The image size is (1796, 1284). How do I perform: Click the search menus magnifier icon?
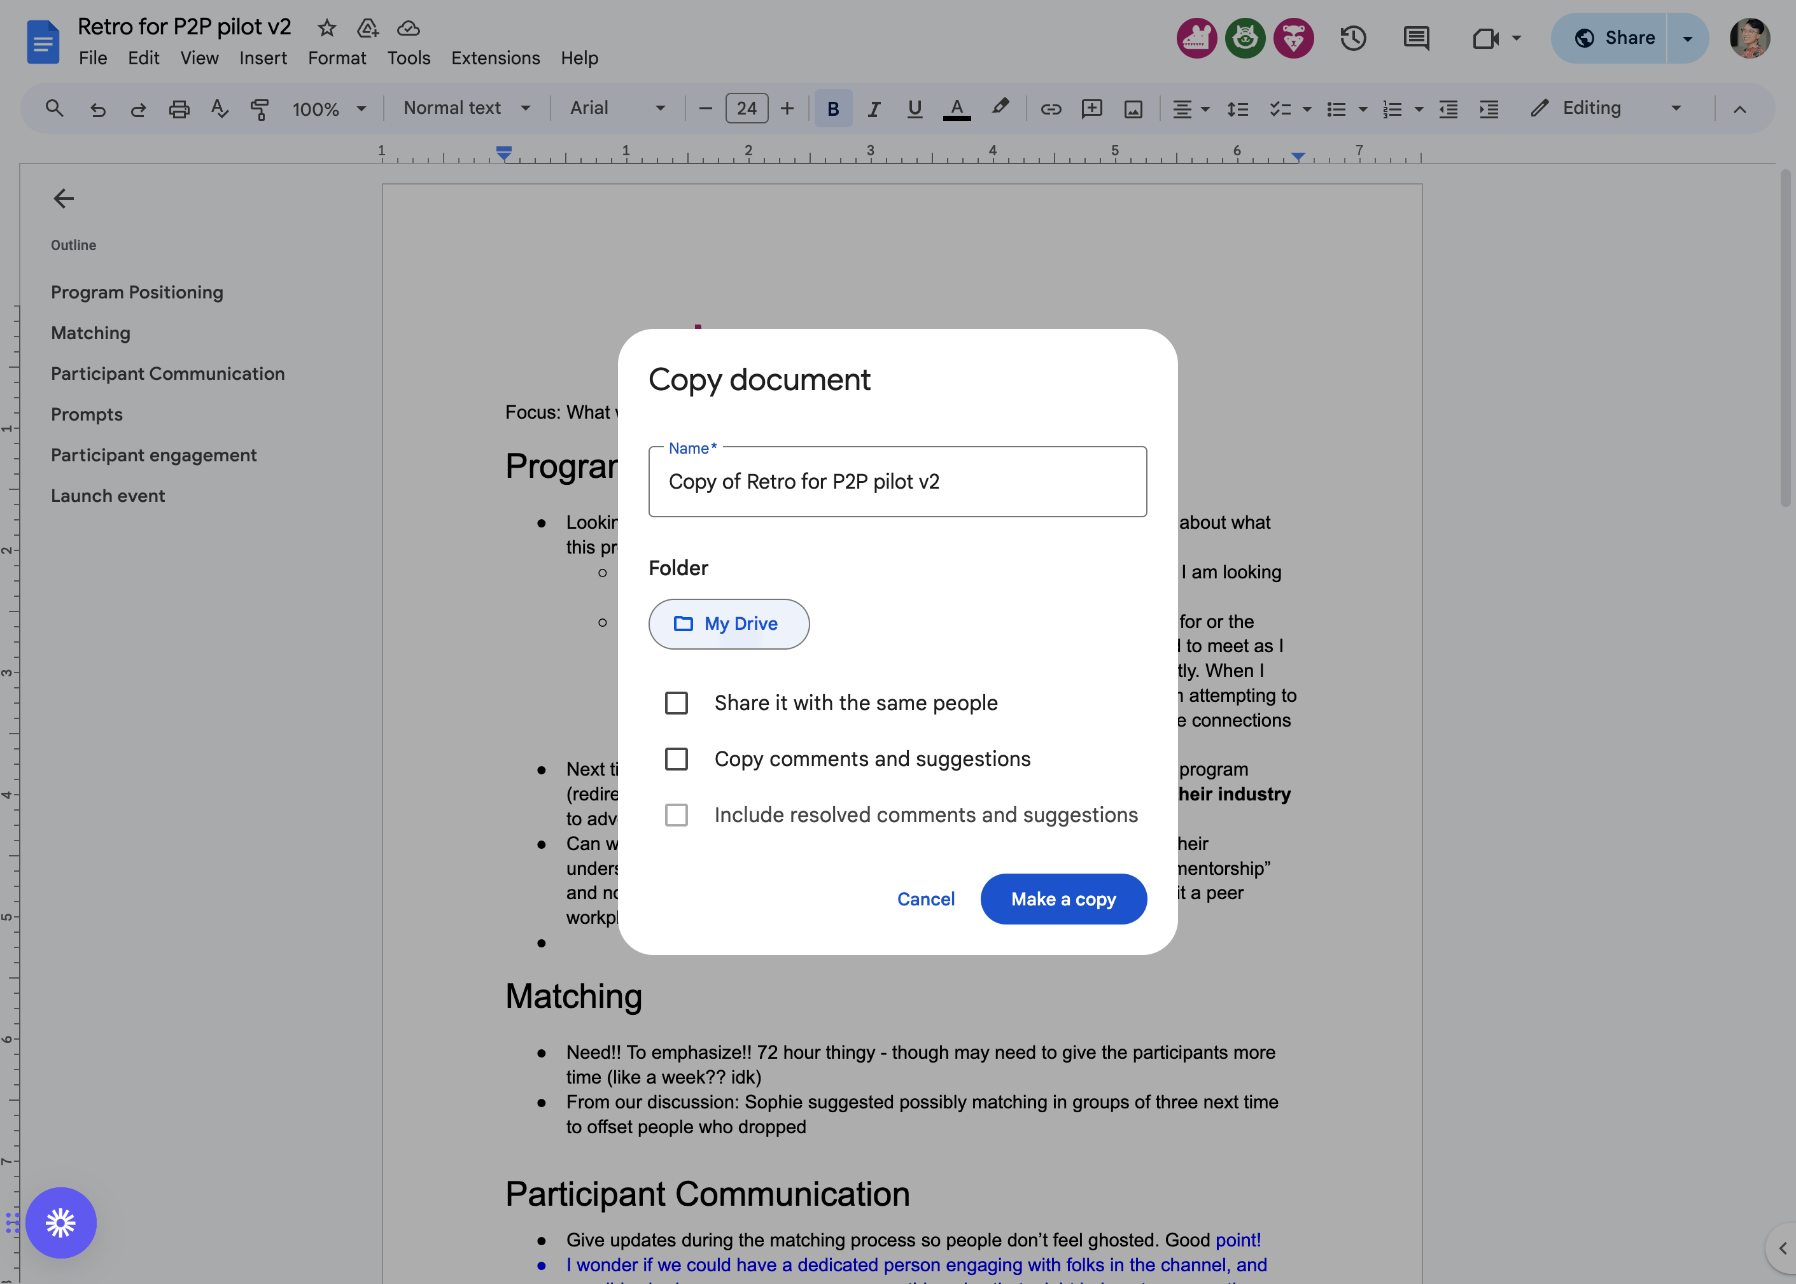[x=53, y=108]
